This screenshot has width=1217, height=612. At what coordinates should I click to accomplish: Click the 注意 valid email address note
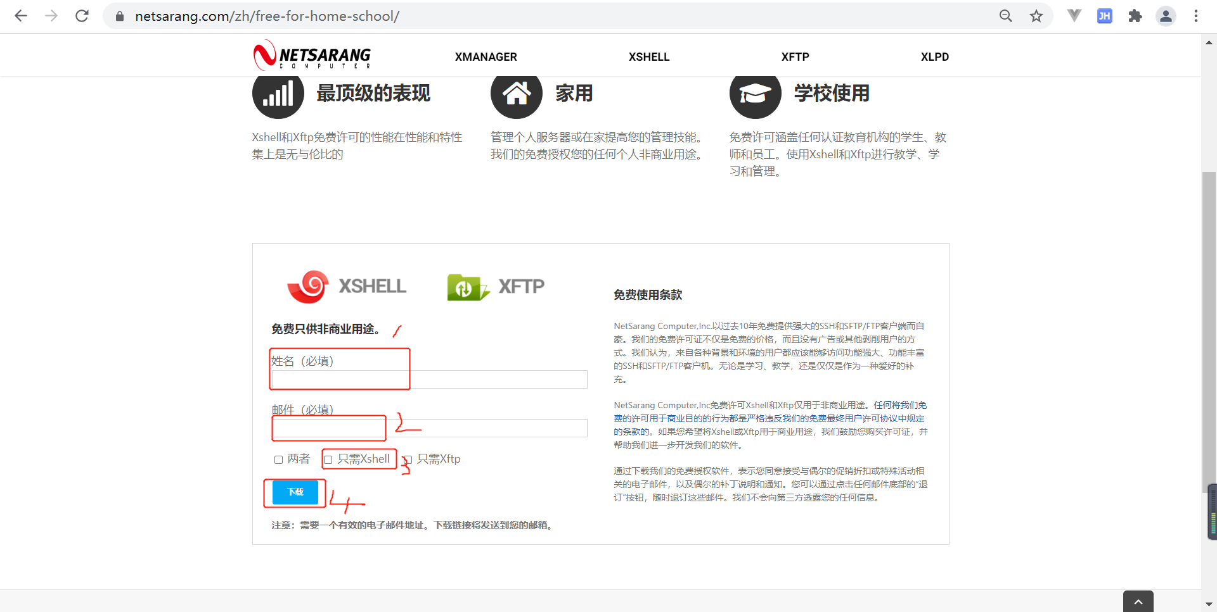(413, 525)
